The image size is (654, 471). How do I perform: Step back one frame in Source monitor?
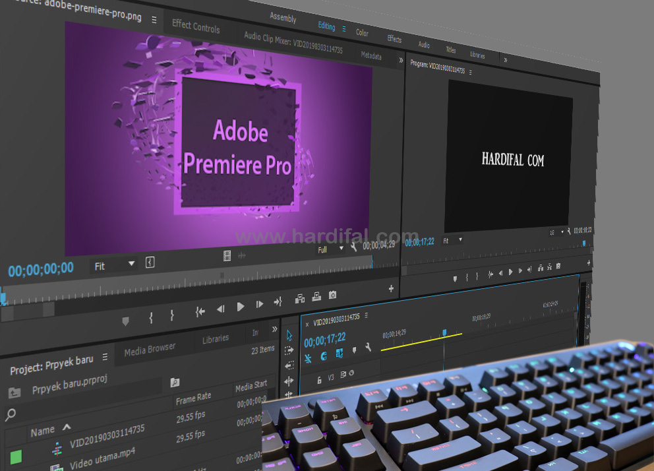(x=221, y=309)
